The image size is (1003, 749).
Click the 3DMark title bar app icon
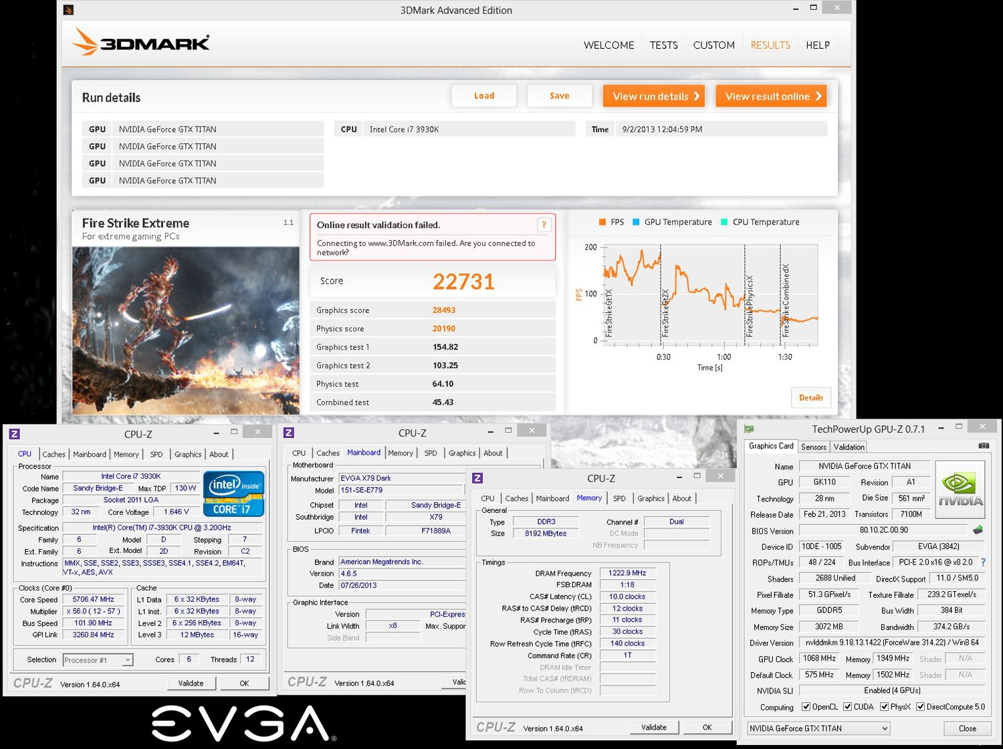tap(68, 9)
